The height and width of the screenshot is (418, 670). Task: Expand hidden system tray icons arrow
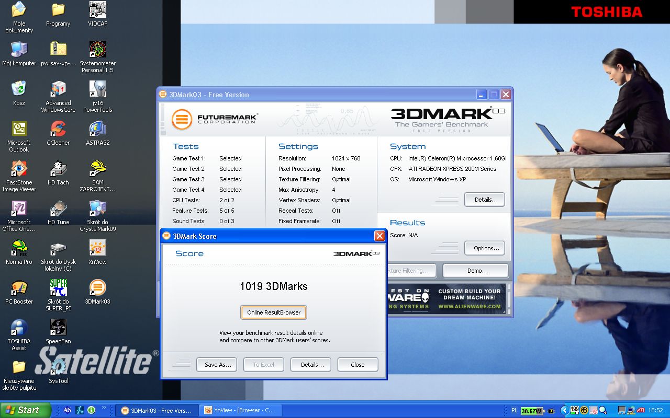pos(564,410)
